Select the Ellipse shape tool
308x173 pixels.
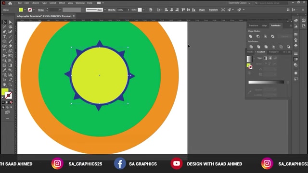(x=4, y=41)
